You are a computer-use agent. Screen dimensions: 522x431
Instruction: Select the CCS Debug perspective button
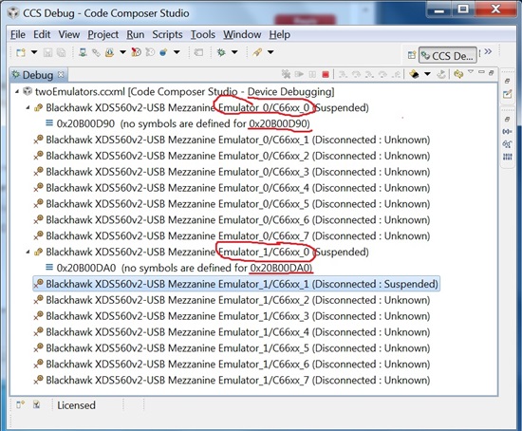(447, 55)
